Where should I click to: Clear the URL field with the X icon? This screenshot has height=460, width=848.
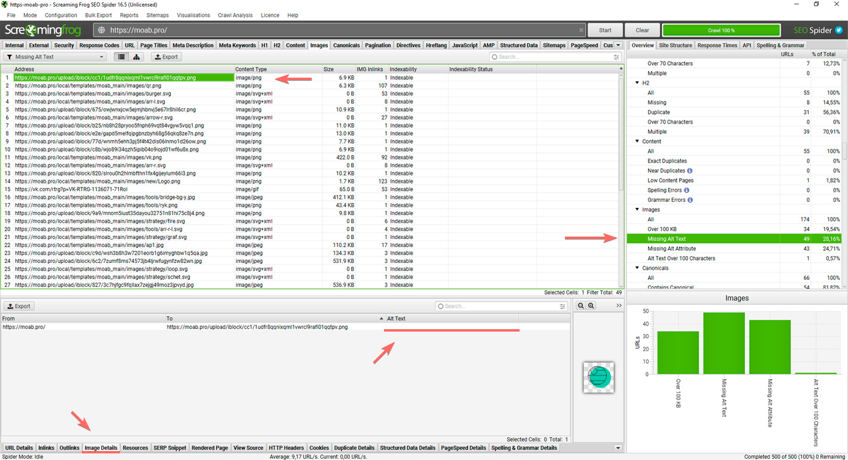coord(582,30)
